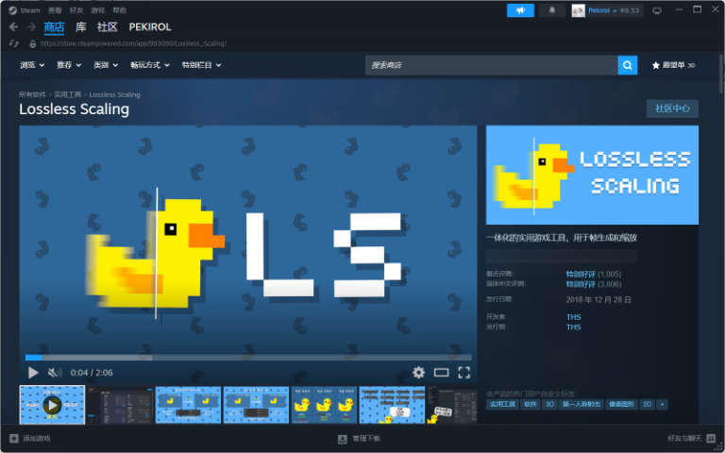Play the trailer video
The image size is (725, 453).
33,373
